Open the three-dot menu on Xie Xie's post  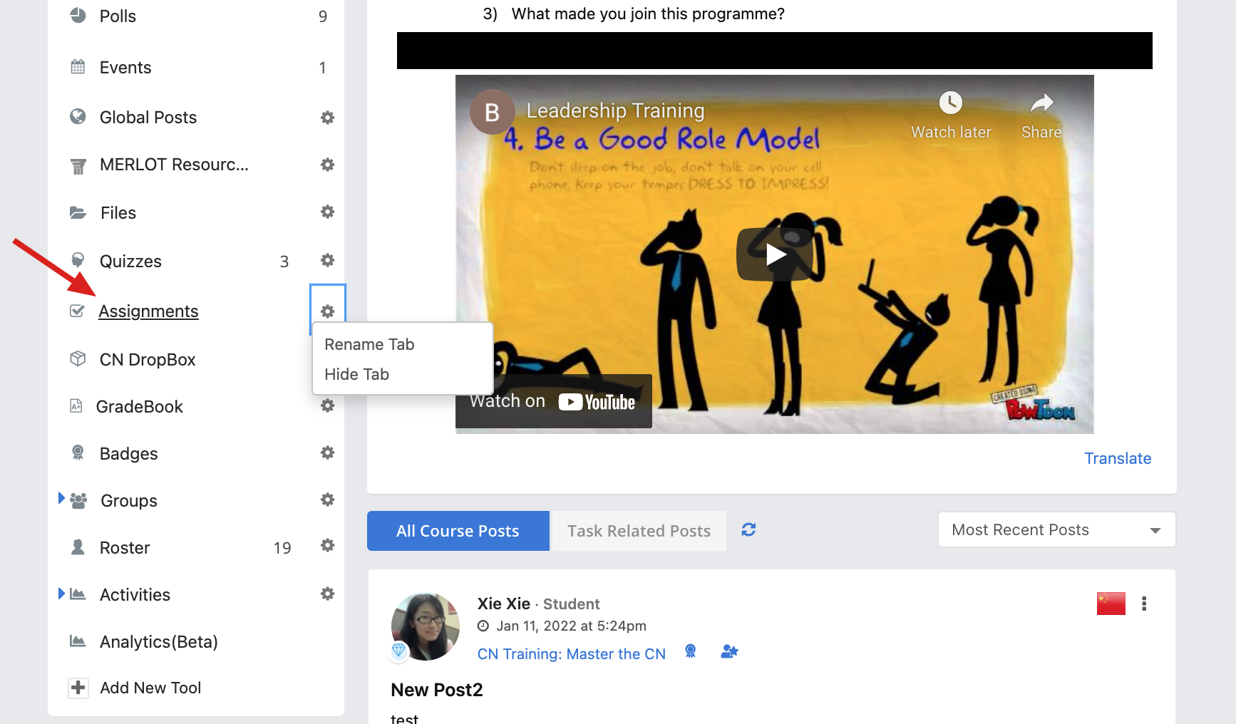pyautogui.click(x=1144, y=604)
